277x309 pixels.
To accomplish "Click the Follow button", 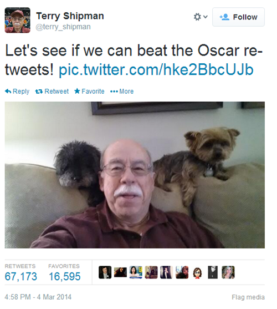I will click(238, 17).
